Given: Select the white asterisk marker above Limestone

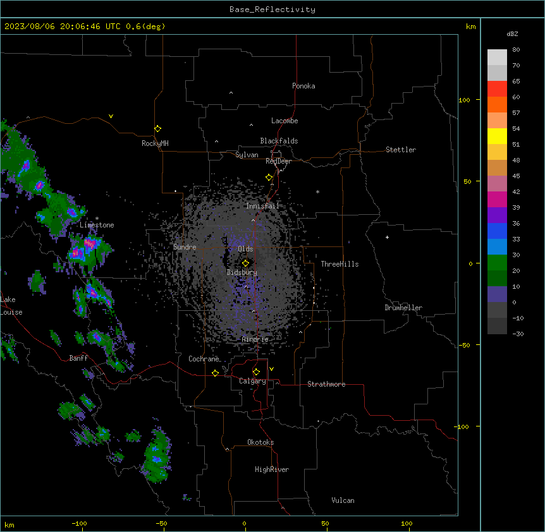Looking at the screenshot, I should 97,219.
